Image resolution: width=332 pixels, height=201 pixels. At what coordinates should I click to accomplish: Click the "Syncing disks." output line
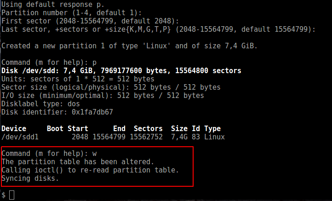[x=30, y=178]
